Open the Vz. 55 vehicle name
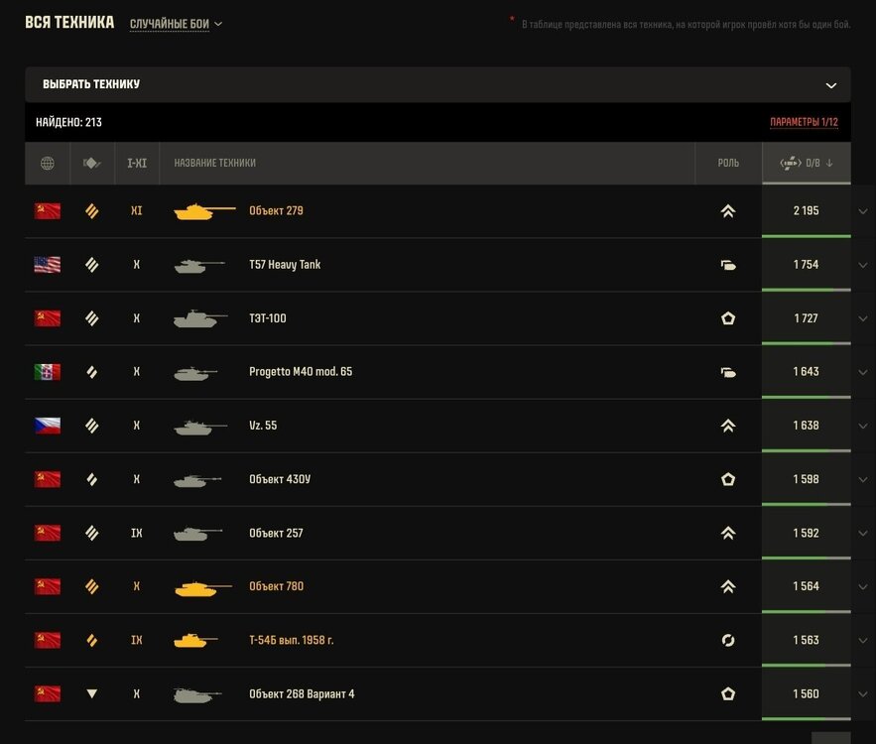The image size is (876, 744). 263,426
